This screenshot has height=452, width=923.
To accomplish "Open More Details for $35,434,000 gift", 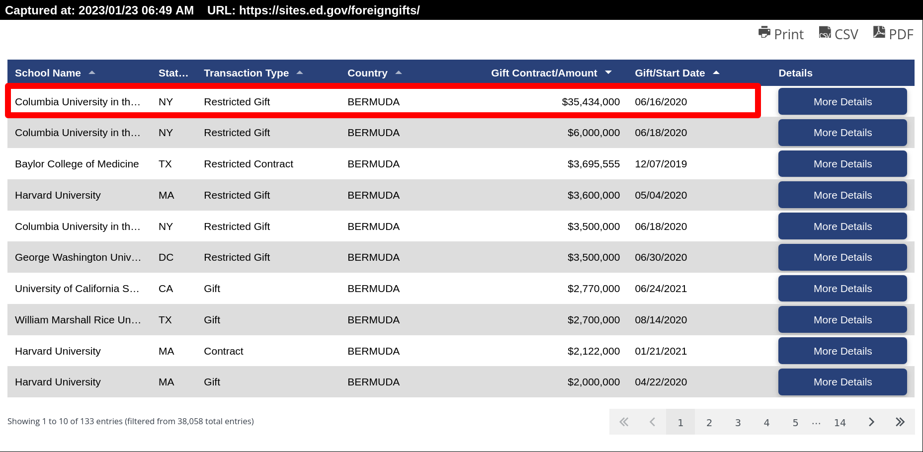I will pyautogui.click(x=842, y=102).
